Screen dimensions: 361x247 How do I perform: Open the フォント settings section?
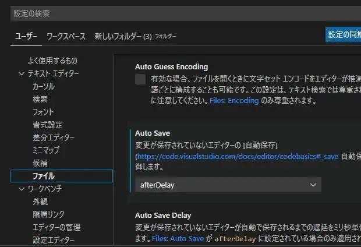coord(43,112)
